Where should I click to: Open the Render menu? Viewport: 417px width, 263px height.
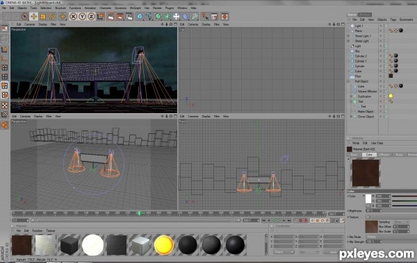[x=157, y=8]
